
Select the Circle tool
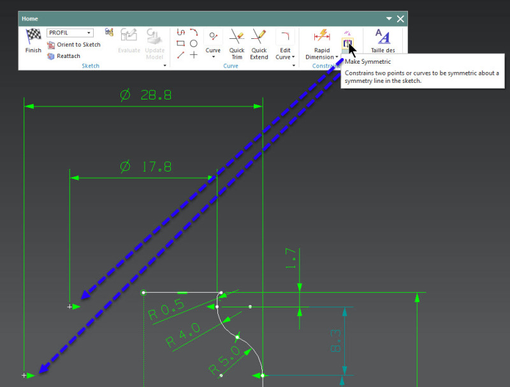(x=194, y=43)
